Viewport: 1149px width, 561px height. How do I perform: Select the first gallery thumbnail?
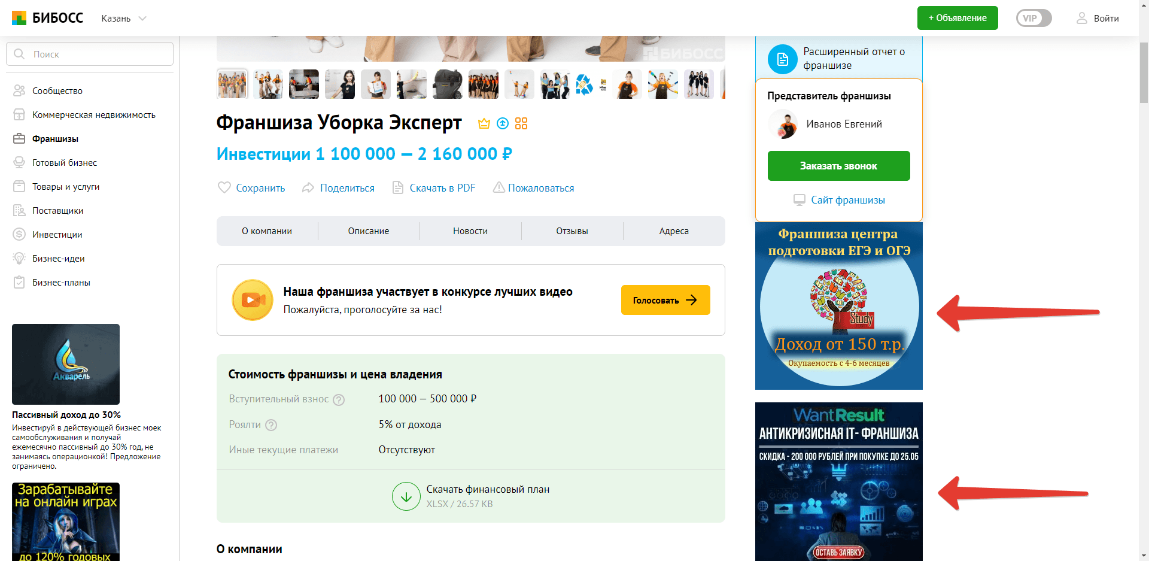232,84
